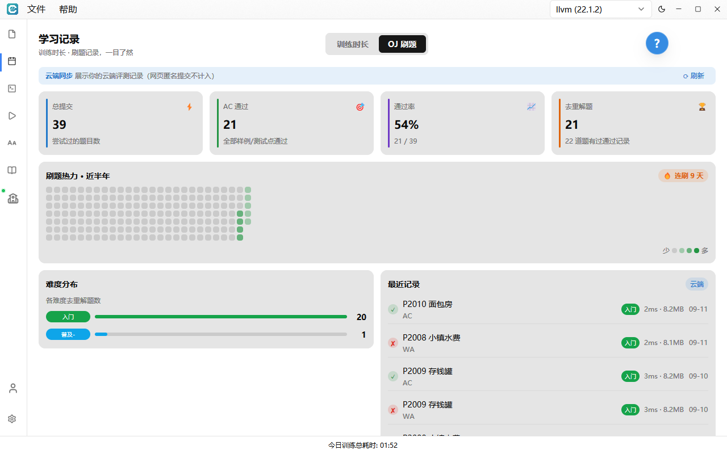727x454 pixels.
Task: Click the 连刷 9 天 streak badge
Action: [683, 176]
